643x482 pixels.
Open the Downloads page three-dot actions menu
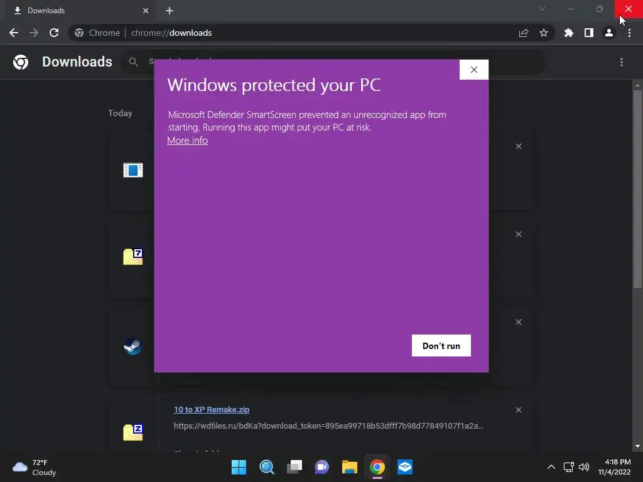[x=622, y=62]
